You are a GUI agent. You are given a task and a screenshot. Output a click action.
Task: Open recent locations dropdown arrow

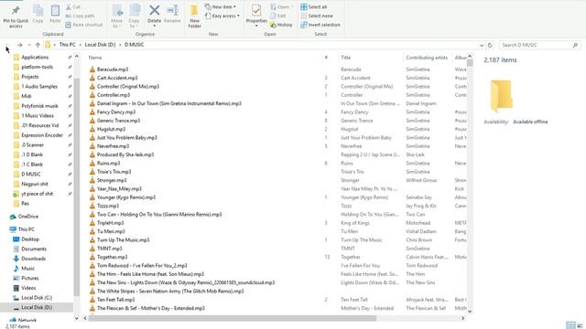click(x=29, y=45)
